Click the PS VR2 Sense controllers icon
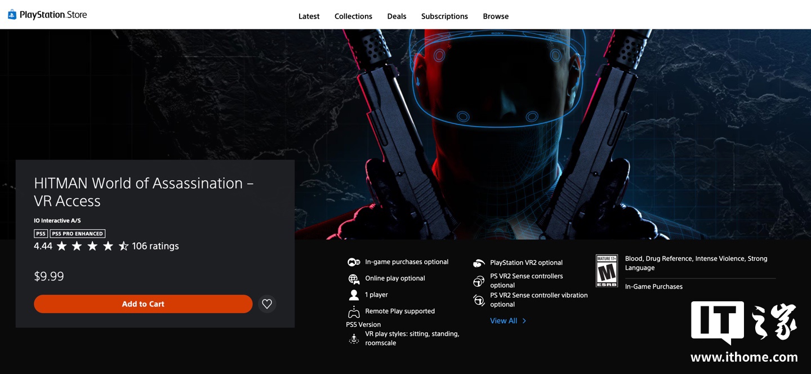 [x=479, y=281]
